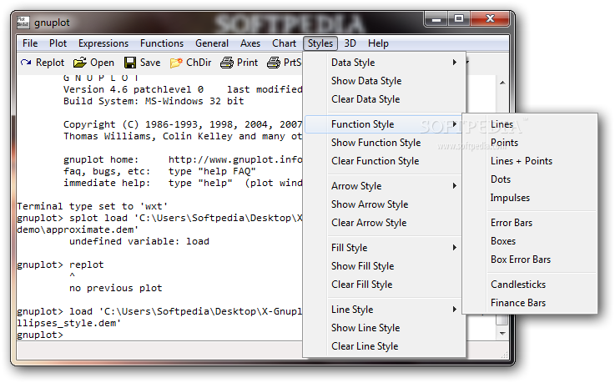
Task: Choose Show Fill Style
Action: 385,266
